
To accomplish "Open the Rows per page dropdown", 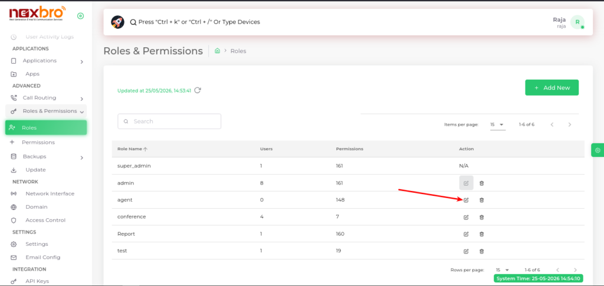I will pyautogui.click(x=504, y=270).
